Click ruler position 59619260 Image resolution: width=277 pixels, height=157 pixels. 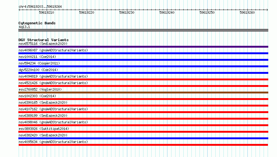[247, 12]
